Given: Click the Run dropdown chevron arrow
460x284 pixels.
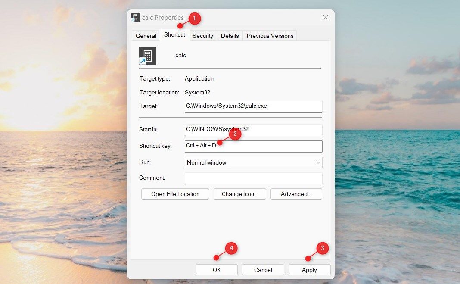Looking at the screenshot, I should click(318, 162).
